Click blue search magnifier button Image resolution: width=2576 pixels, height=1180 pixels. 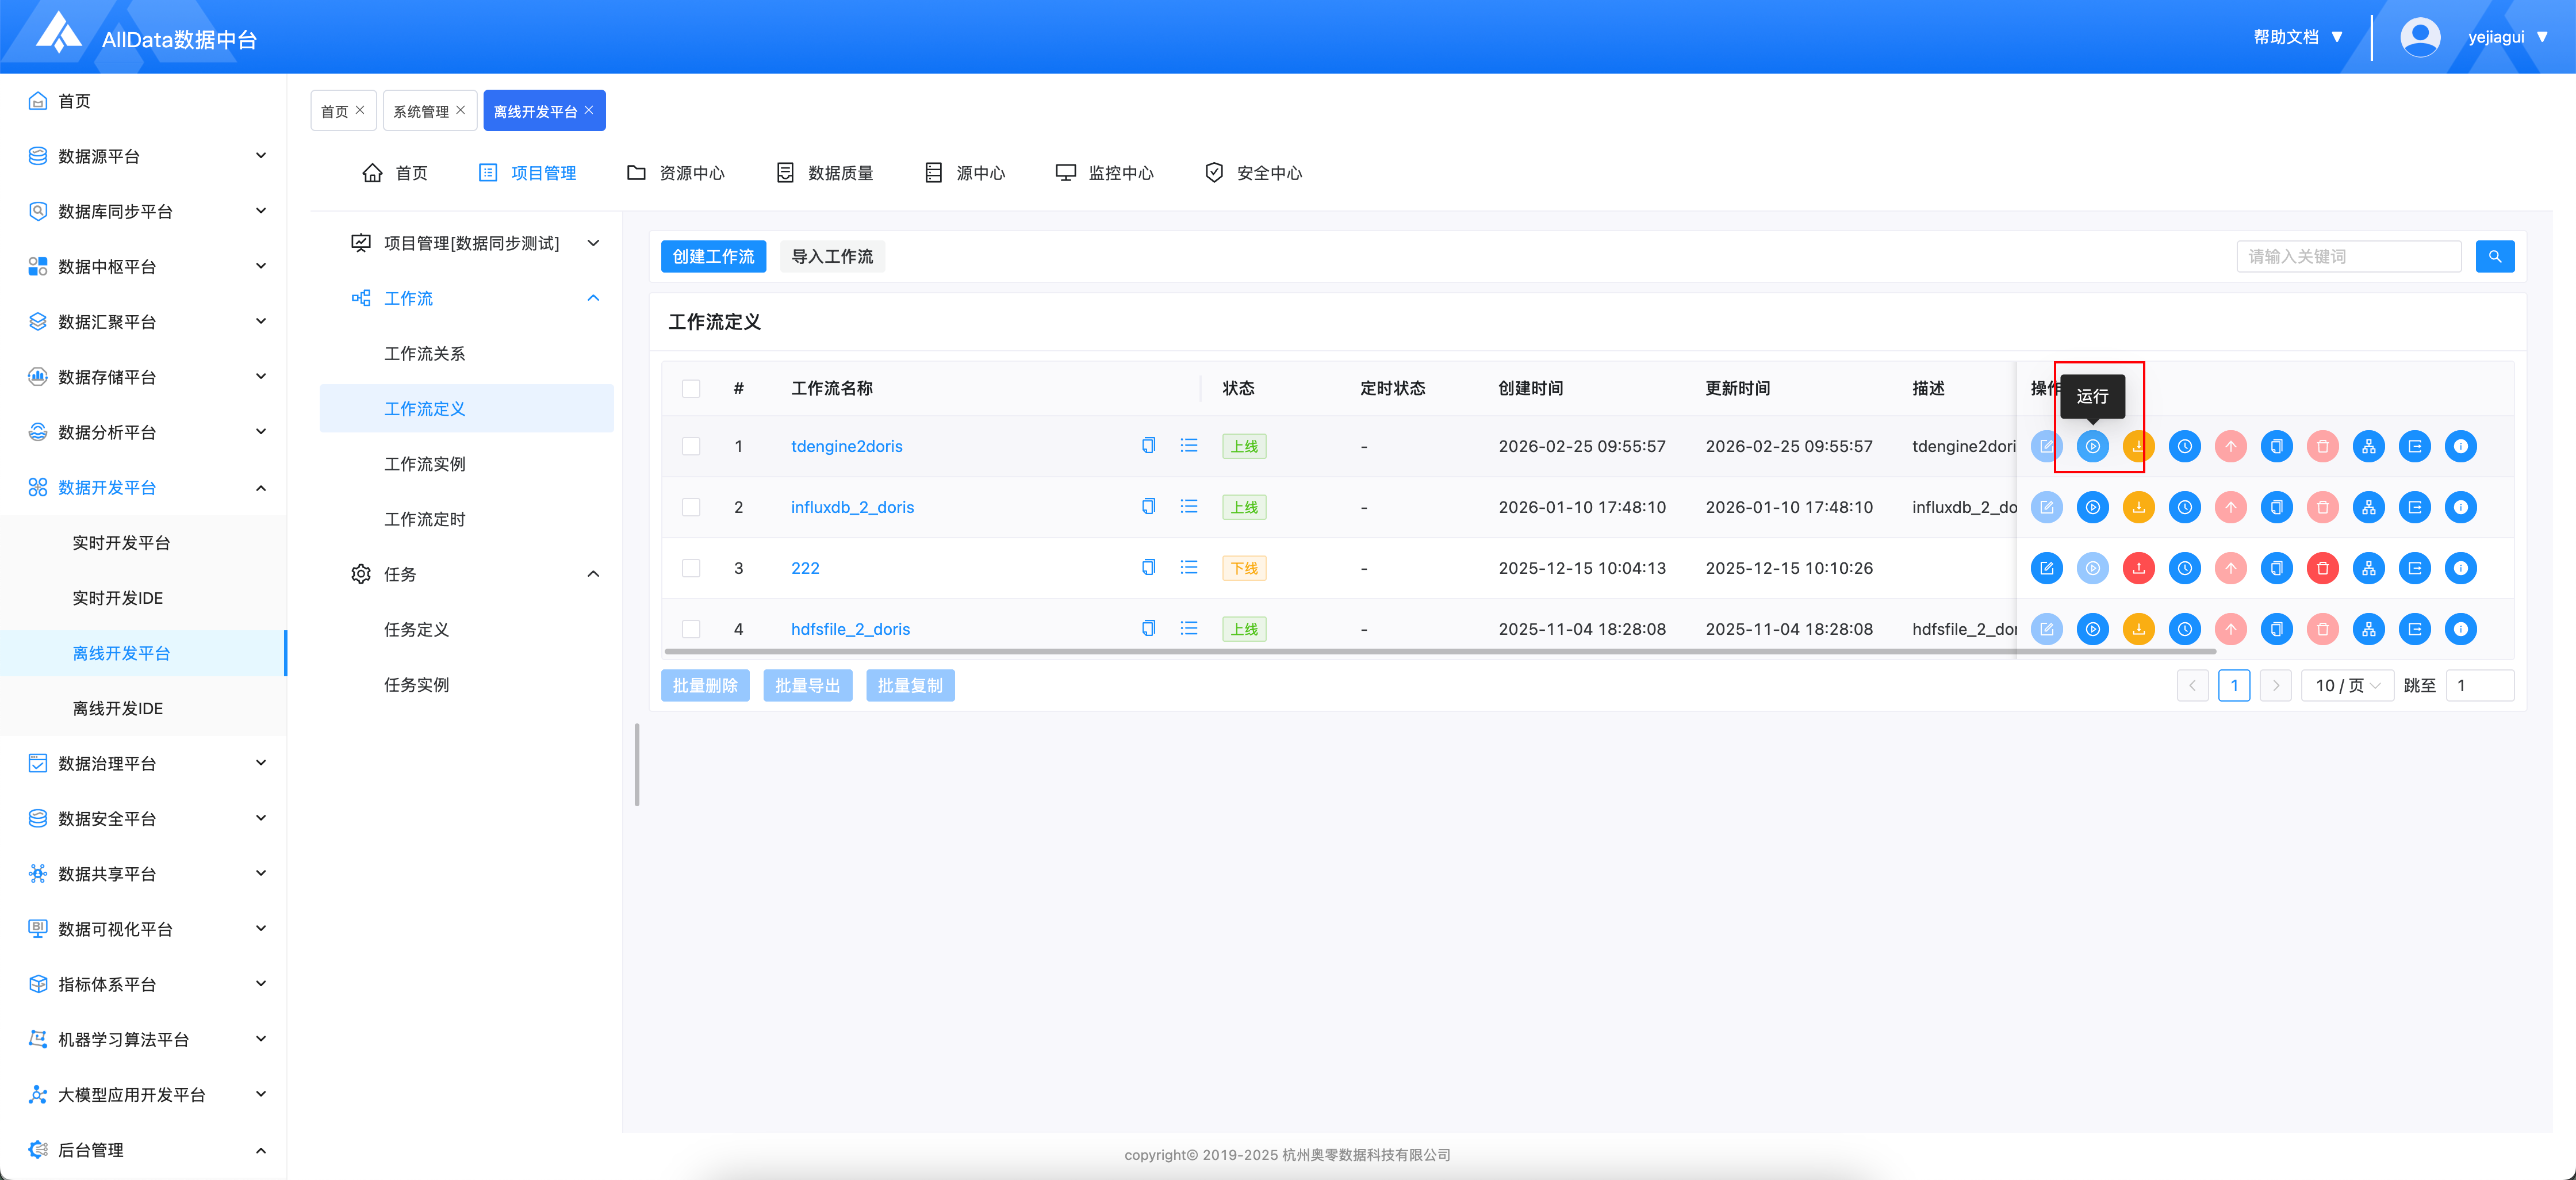[2494, 256]
